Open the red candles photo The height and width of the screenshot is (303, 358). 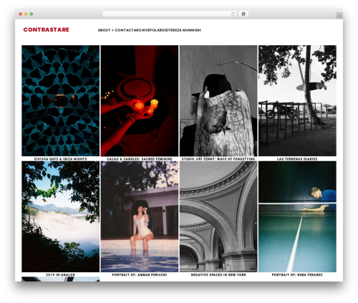(x=140, y=101)
